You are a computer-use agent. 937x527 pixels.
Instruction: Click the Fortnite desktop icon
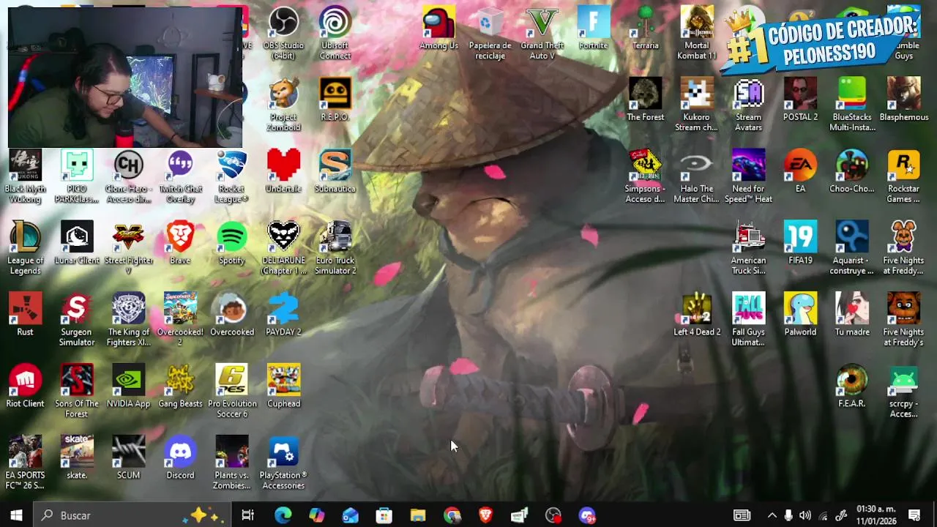click(x=593, y=29)
